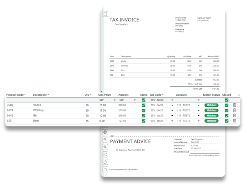Uncheck Closed for the Beer line
Image resolution: width=246 pixels, height=184 pixels.
coord(227,121)
